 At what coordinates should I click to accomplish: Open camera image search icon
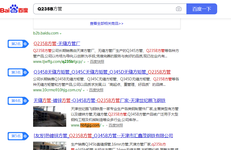point(179,9)
